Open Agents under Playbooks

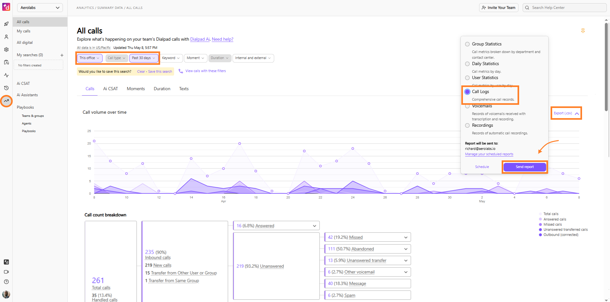[27, 124]
